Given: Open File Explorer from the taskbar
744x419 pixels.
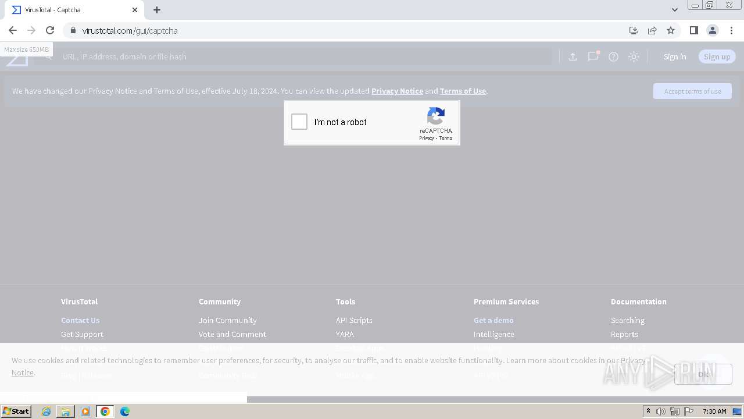Looking at the screenshot, I should point(66,411).
